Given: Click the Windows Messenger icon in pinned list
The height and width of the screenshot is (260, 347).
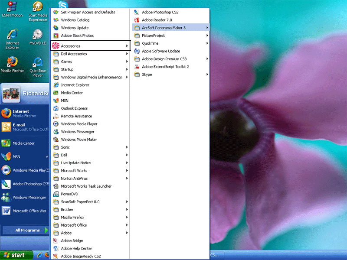Looking at the screenshot, I should tap(6, 197).
